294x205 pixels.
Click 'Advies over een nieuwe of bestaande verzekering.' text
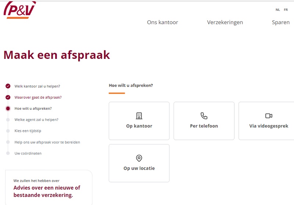tap(47, 191)
